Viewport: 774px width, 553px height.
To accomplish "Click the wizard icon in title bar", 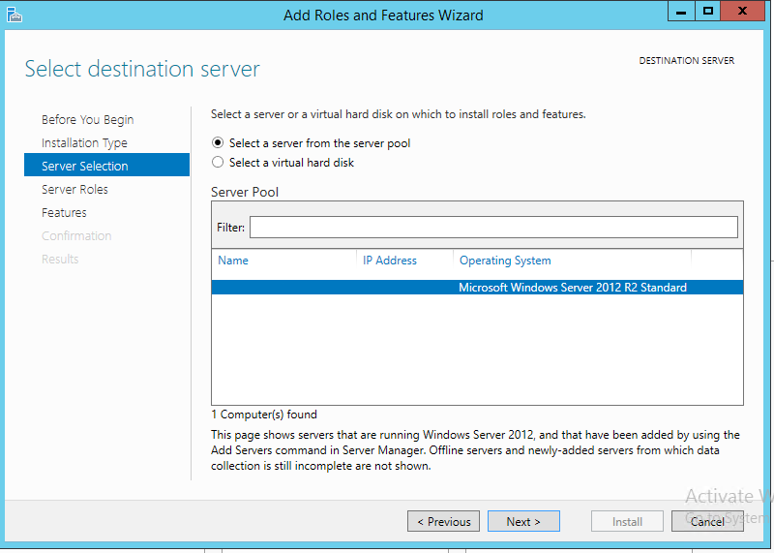I will tap(14, 15).
